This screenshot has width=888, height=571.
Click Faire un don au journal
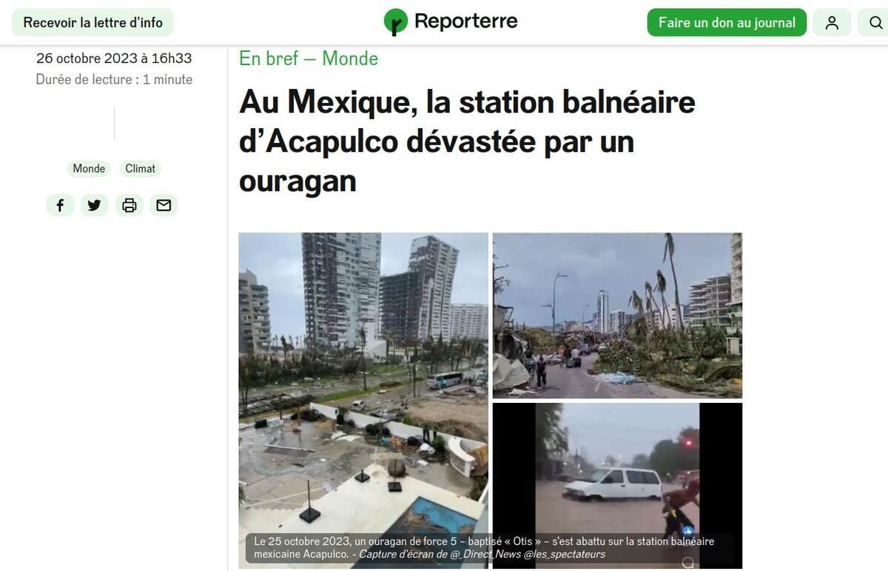(727, 23)
